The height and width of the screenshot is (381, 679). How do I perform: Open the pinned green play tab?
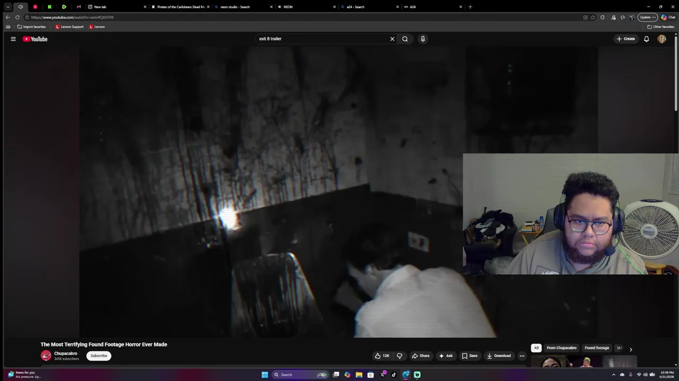[64, 7]
